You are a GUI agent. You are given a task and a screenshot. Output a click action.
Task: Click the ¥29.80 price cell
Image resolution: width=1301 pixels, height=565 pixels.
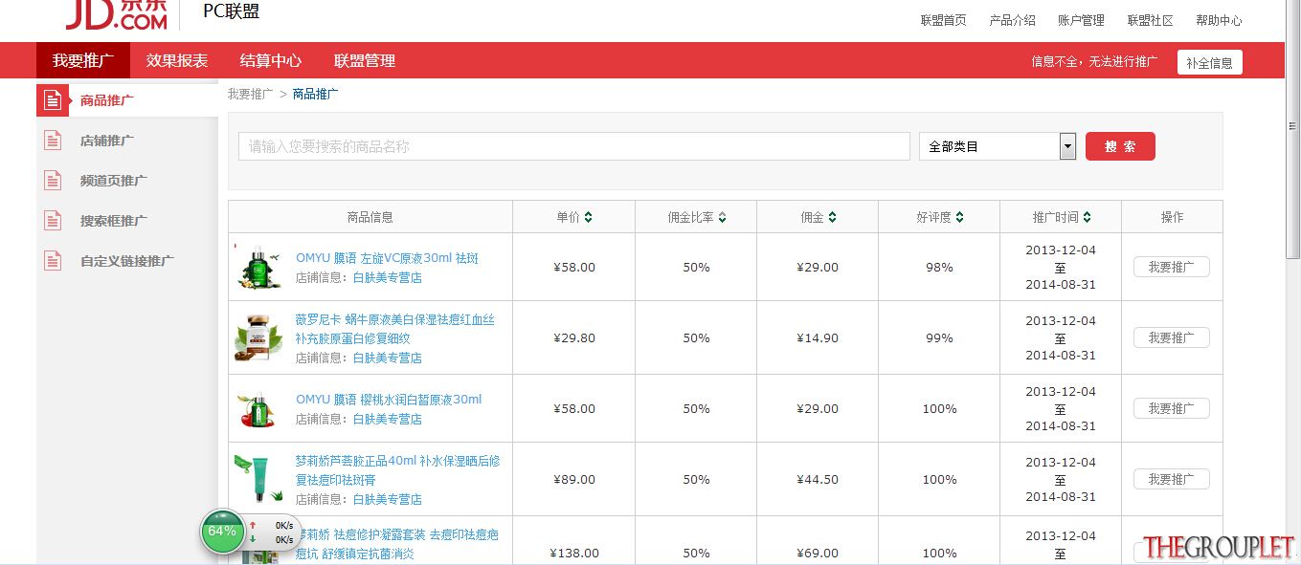tap(574, 337)
